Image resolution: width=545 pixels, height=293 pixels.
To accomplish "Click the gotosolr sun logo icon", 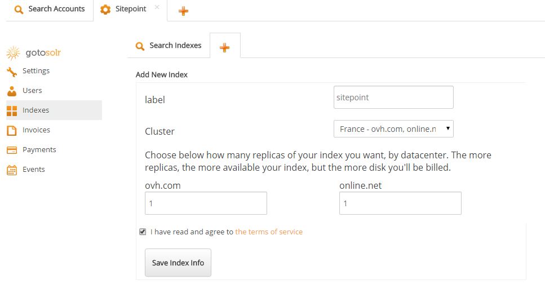I will pos(12,53).
